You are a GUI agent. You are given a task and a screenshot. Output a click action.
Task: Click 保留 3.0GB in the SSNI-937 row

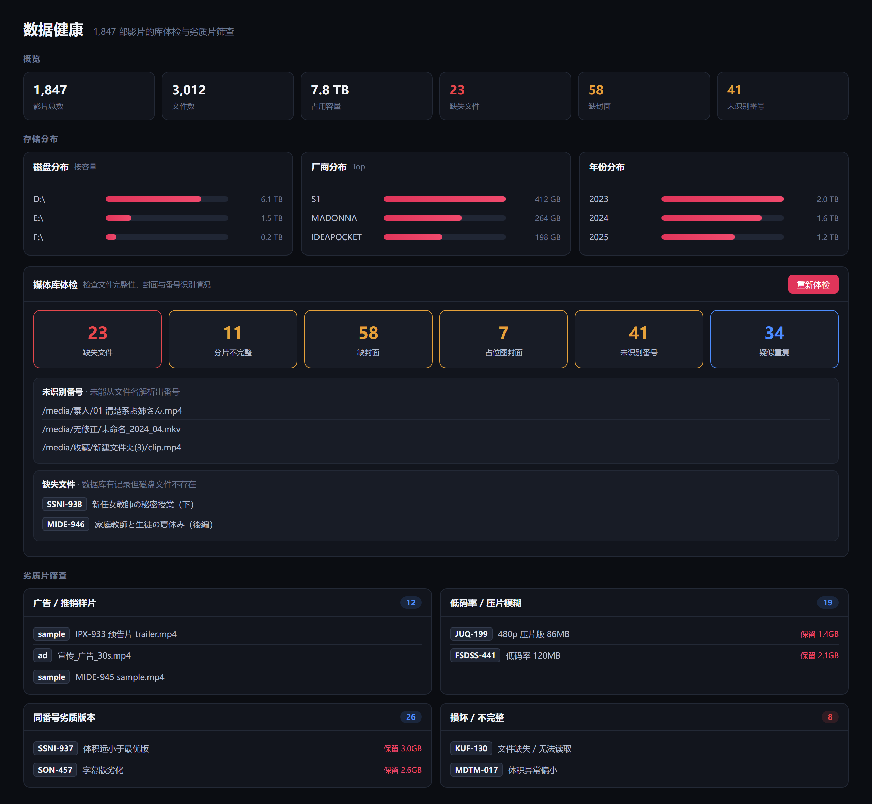pyautogui.click(x=402, y=748)
